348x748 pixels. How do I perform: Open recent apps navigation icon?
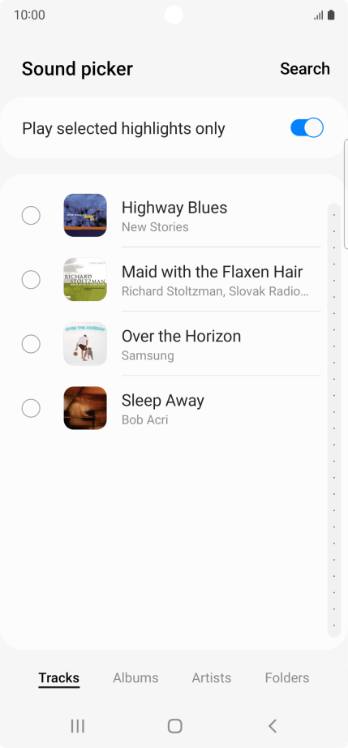77,726
